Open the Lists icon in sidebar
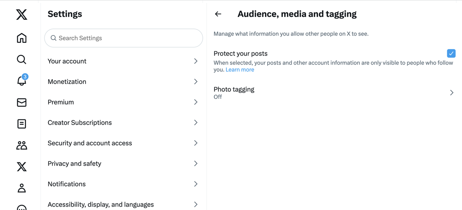 click(22, 124)
